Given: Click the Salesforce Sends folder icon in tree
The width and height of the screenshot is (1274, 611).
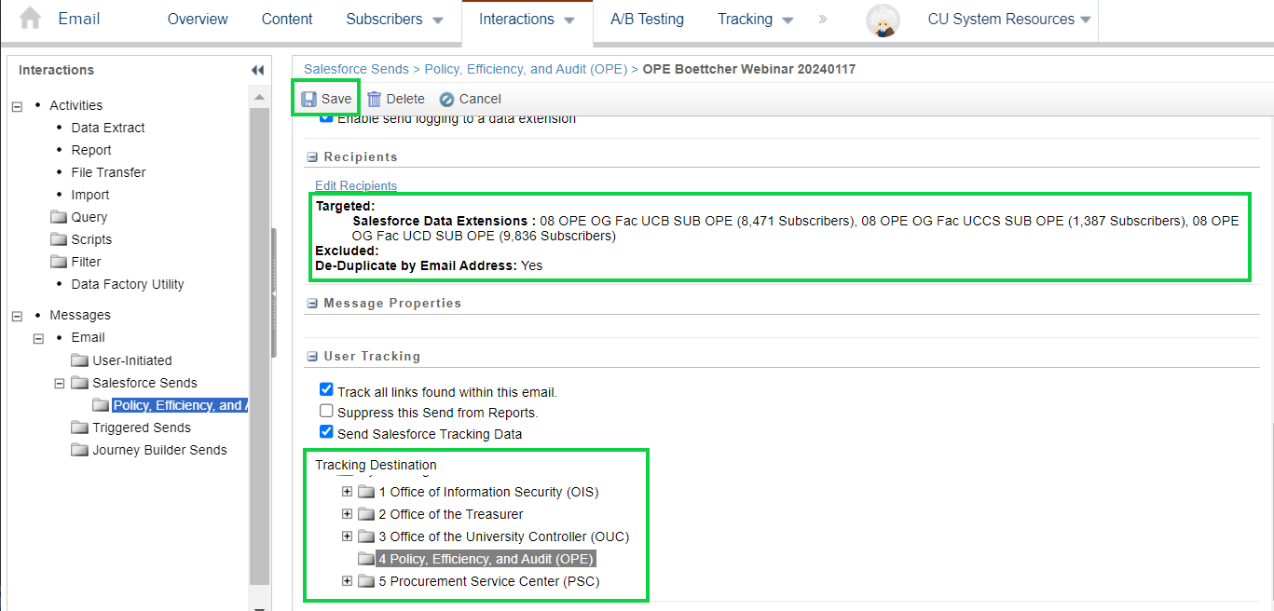Looking at the screenshot, I should [x=79, y=383].
